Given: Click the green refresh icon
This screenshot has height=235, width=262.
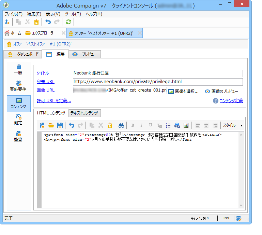Looking at the screenshot, I should coord(68,22).
